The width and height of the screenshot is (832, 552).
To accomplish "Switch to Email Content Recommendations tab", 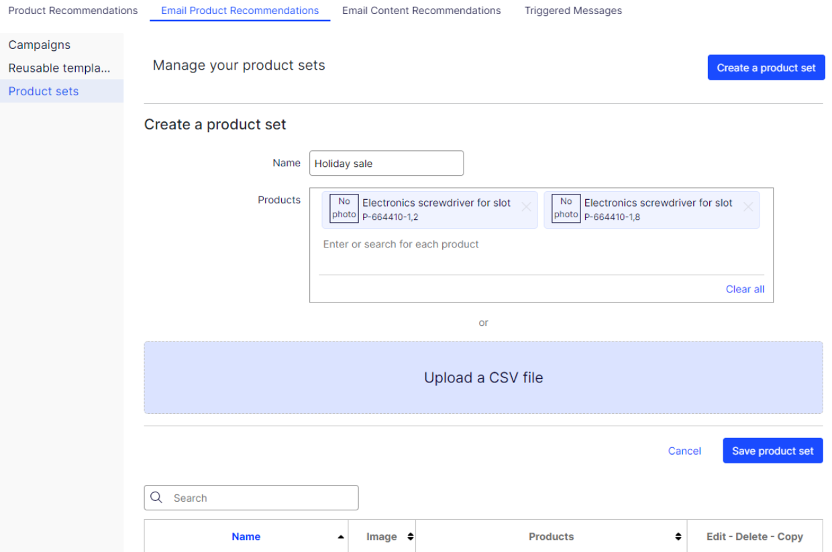I will pos(421,11).
